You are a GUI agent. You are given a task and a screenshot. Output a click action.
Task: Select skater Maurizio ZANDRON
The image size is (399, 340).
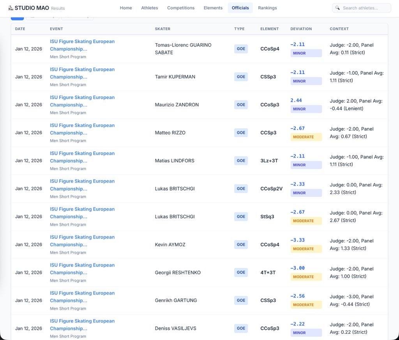(x=177, y=105)
